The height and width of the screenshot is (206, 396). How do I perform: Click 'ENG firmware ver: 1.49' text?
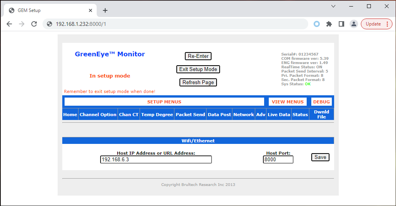click(305, 63)
